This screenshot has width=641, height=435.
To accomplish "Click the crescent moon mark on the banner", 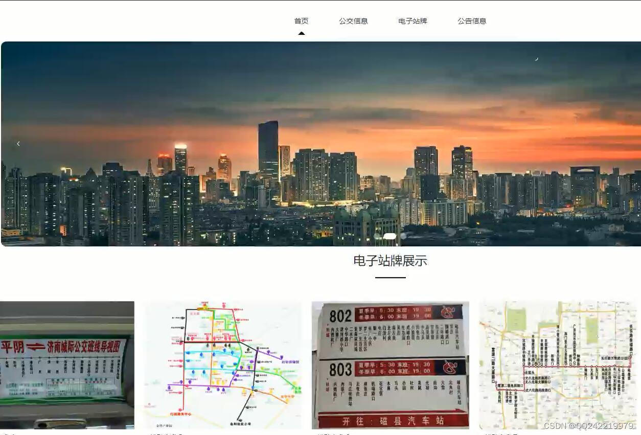I will [x=536, y=59].
